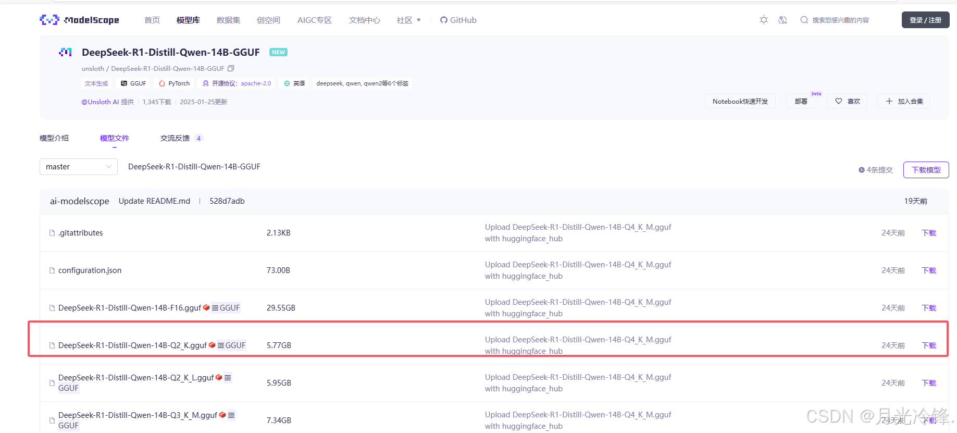957x433 pixels.
Task: Open the configuration.json file
Action: pyautogui.click(x=90, y=270)
